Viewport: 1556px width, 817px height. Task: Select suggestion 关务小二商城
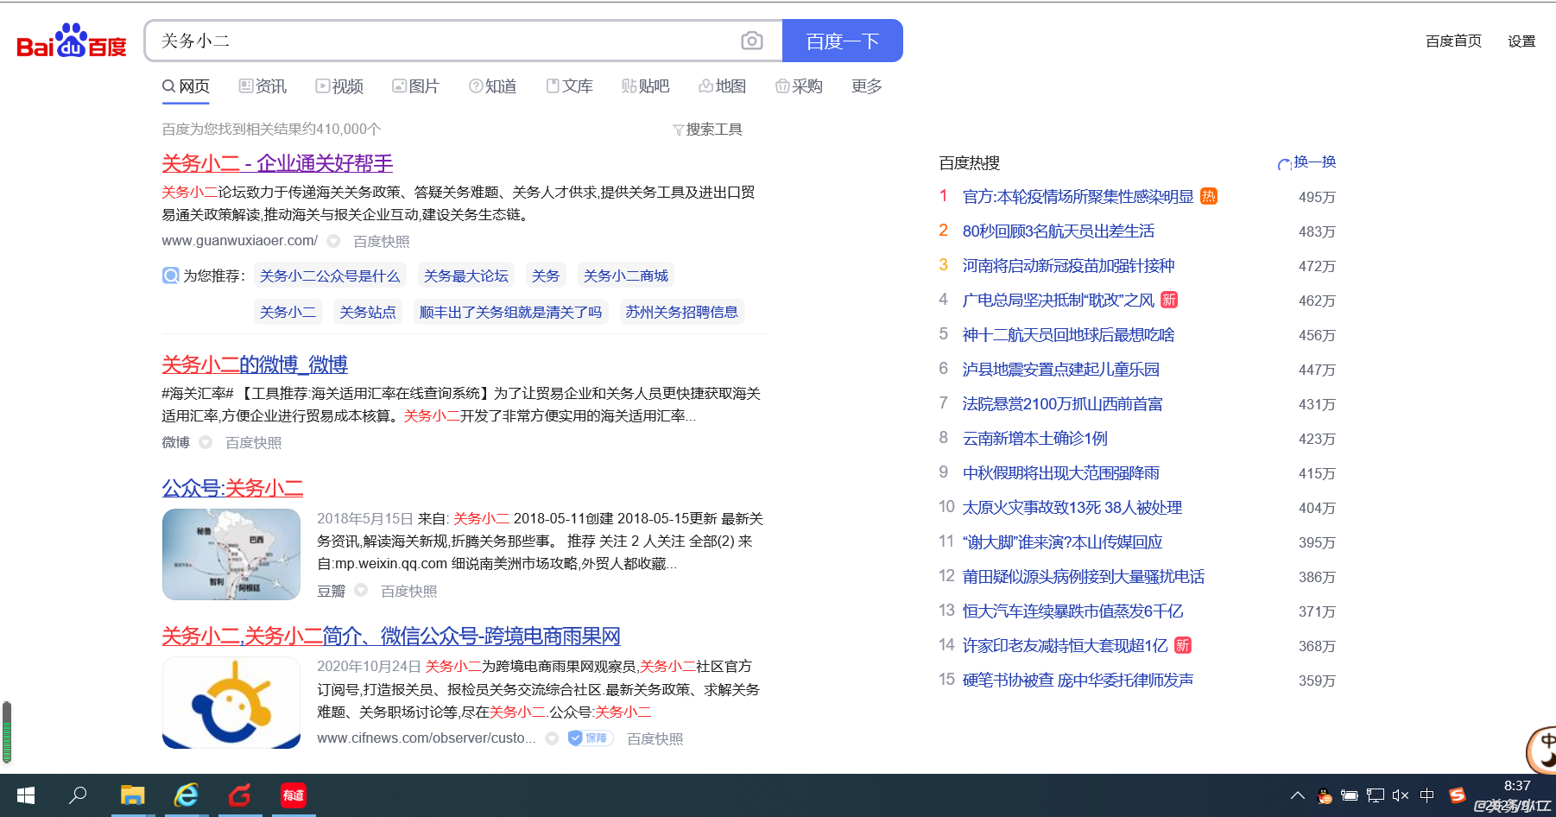pos(626,275)
